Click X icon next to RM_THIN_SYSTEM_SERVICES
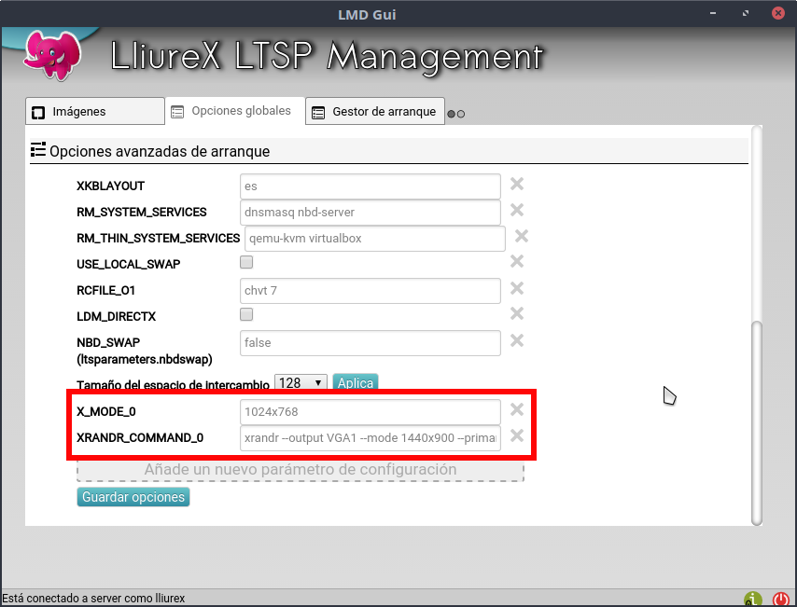797x607 pixels. click(522, 237)
